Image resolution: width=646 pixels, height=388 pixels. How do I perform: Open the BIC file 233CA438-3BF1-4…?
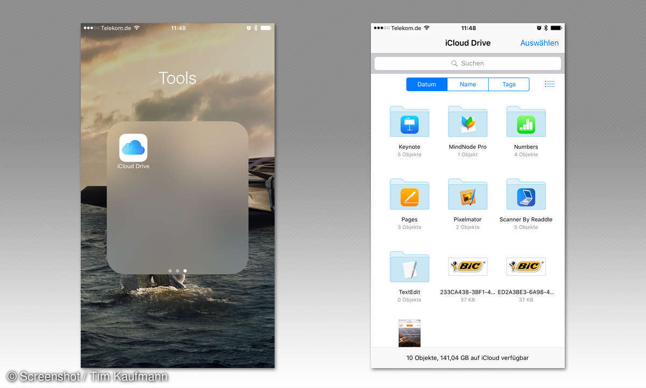[x=468, y=266]
